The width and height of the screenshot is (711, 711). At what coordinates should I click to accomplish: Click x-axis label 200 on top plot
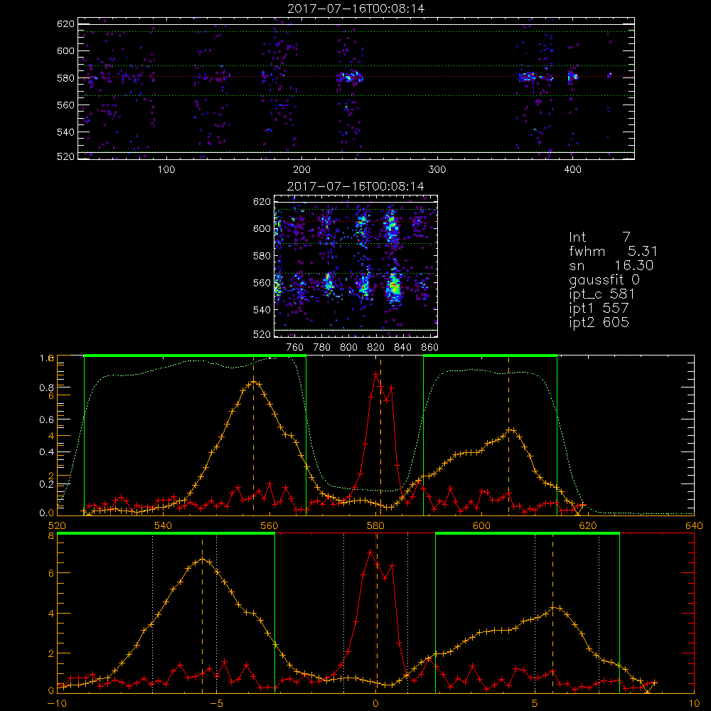pos(301,170)
